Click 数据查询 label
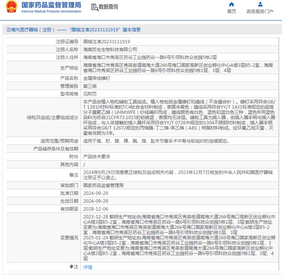 [108, 7]
